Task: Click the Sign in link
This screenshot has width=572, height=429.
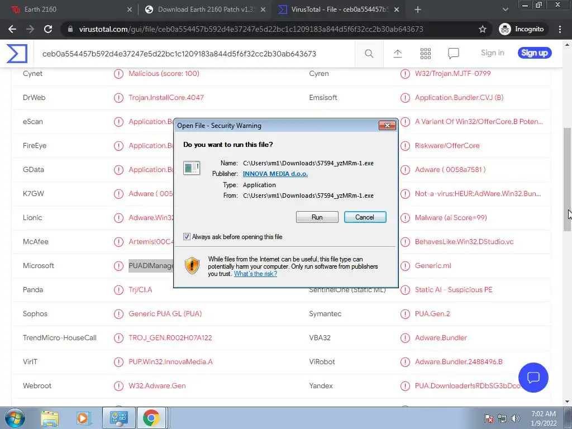Action: click(492, 53)
